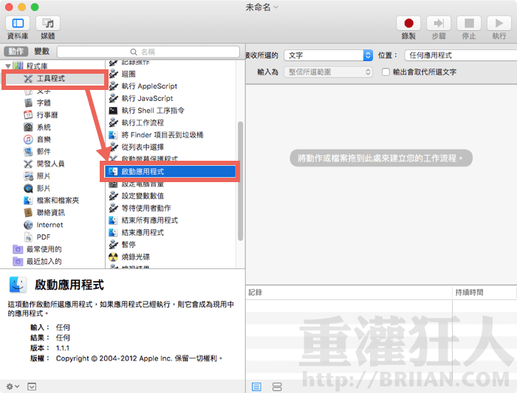This screenshot has height=393, width=517.
Task: Show the log list view at bottom
Action: 257,386
